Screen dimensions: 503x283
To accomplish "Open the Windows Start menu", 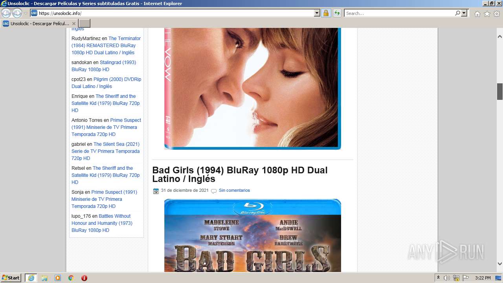I will (11, 278).
